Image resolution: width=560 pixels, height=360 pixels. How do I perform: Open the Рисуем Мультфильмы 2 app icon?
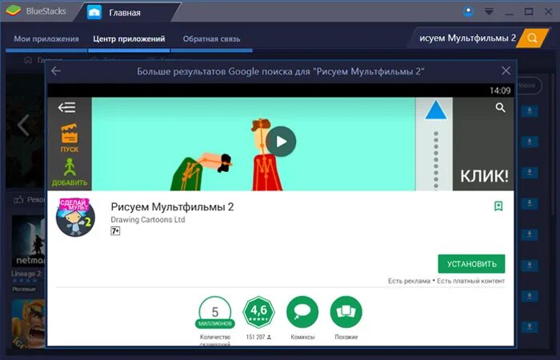[76, 217]
